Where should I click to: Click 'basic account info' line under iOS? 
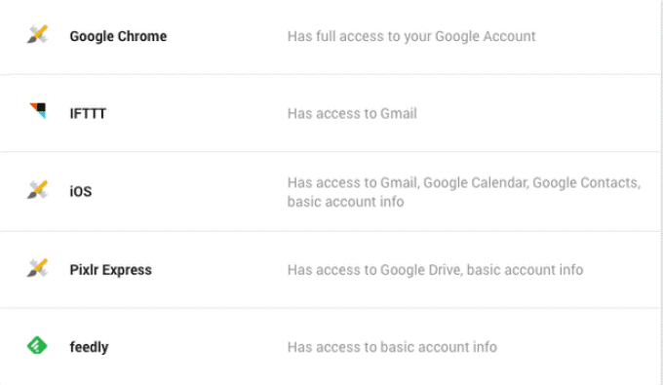click(345, 202)
